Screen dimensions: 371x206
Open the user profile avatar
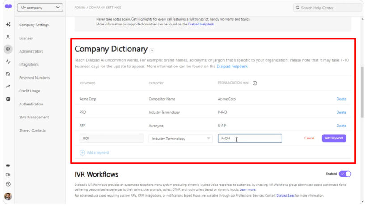[x=8, y=196]
